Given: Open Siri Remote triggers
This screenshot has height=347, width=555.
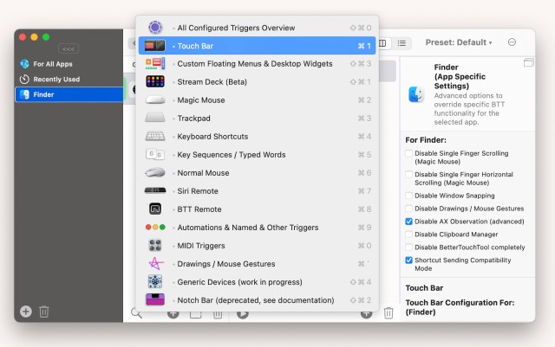Looking at the screenshot, I should (257, 191).
